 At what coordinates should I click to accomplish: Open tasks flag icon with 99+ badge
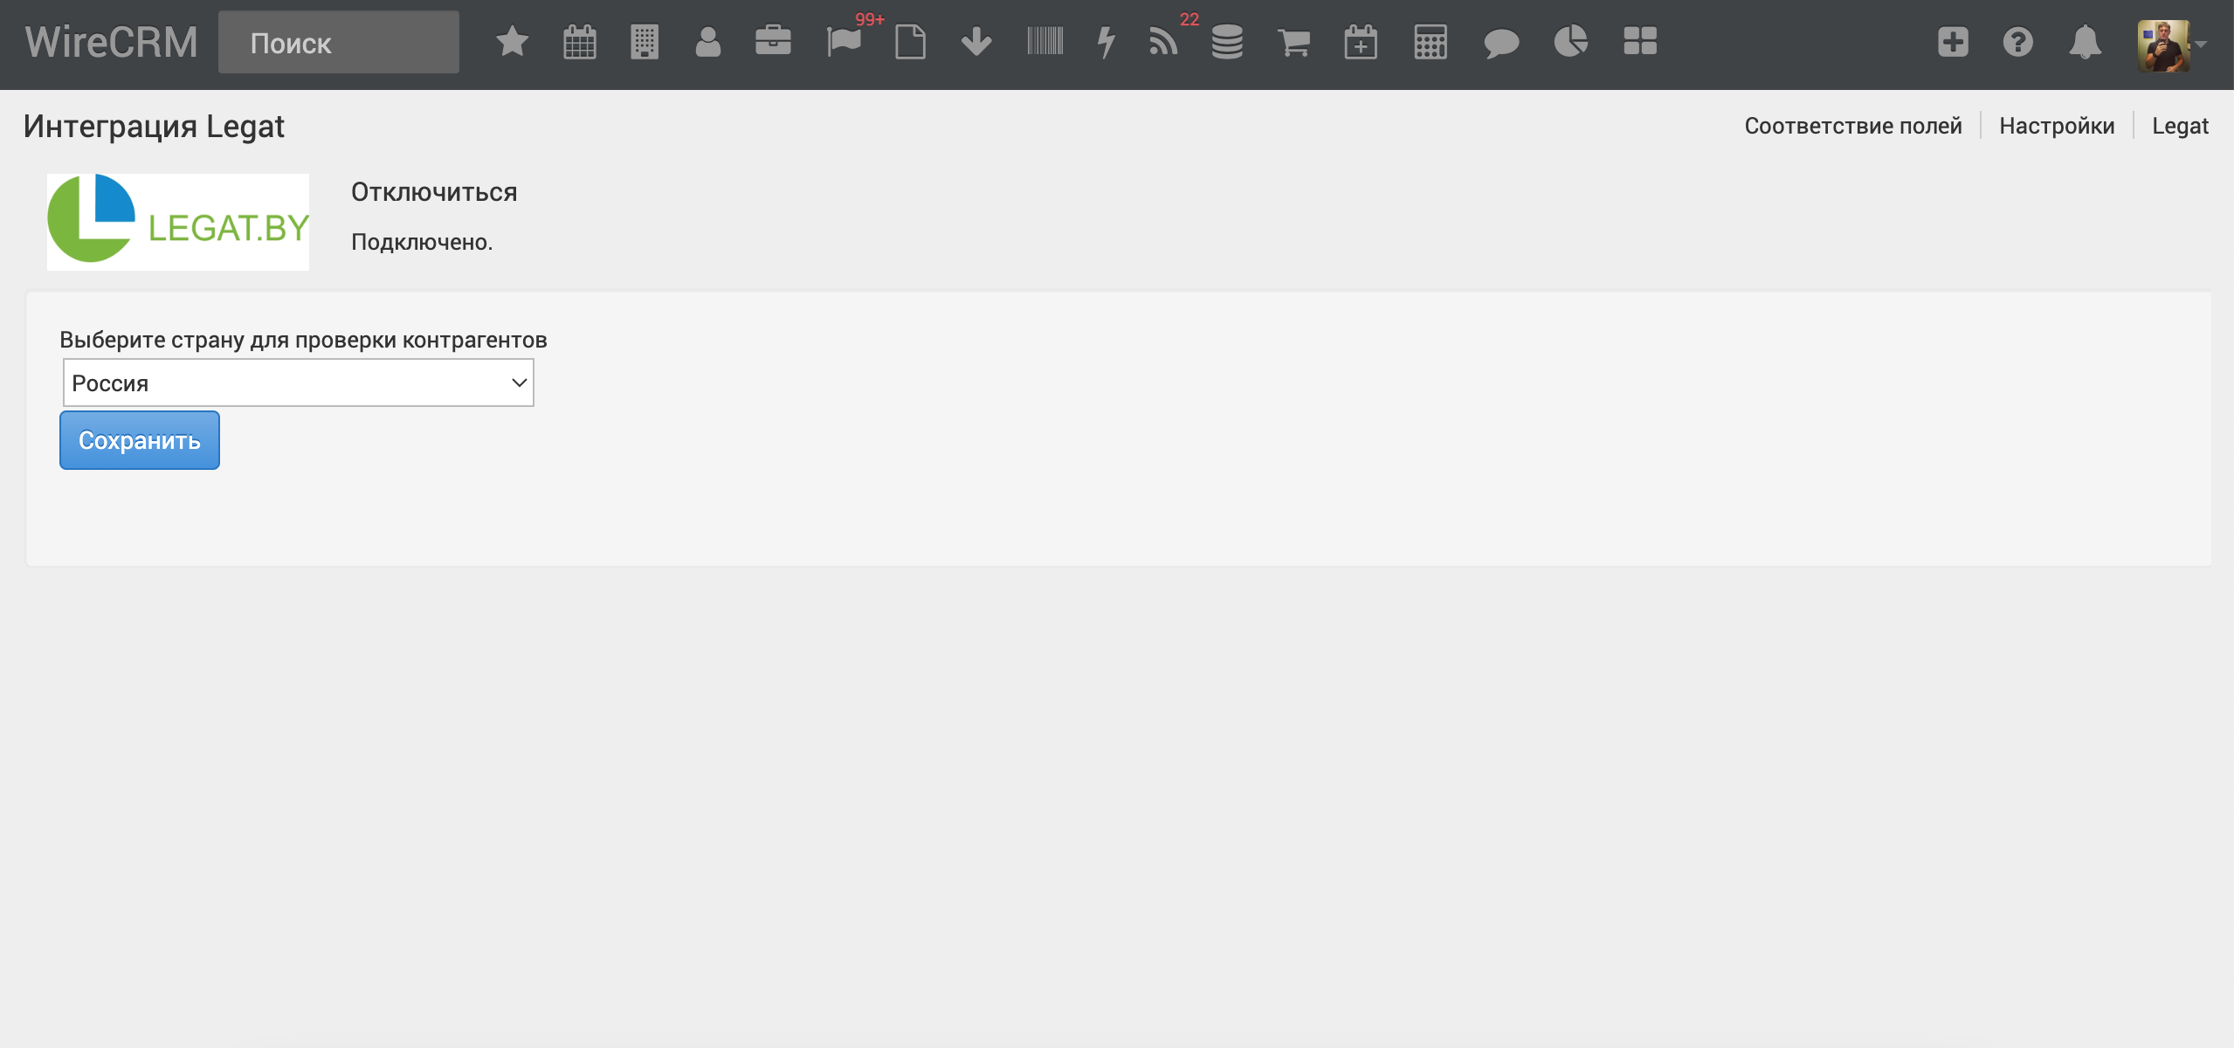(845, 41)
